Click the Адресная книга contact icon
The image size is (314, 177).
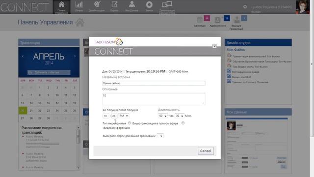217,20
